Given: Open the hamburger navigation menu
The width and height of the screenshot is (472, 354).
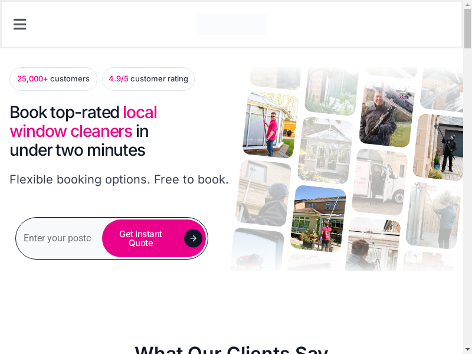Looking at the screenshot, I should 19,24.
